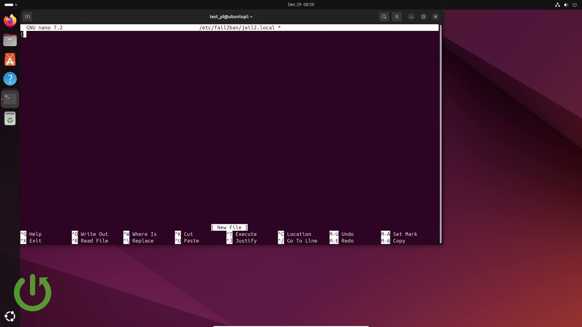
Task: Show Applications via Ubuntu logo
Action: [10, 317]
